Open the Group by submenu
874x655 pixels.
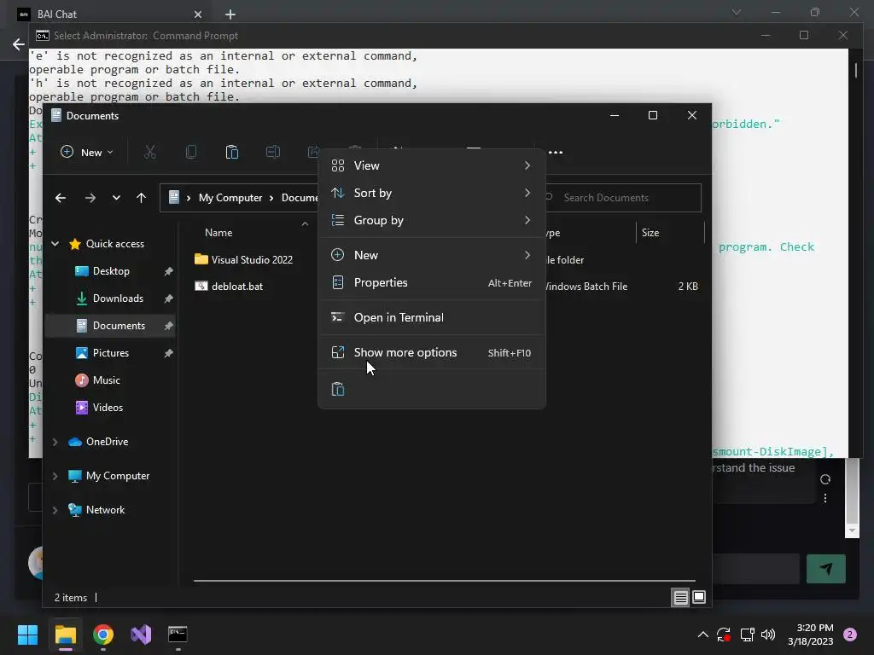[431, 220]
